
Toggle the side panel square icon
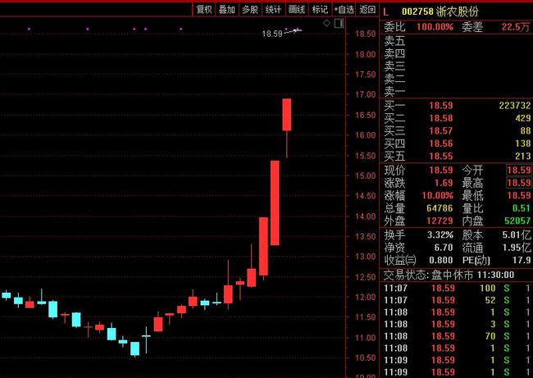coord(339,23)
